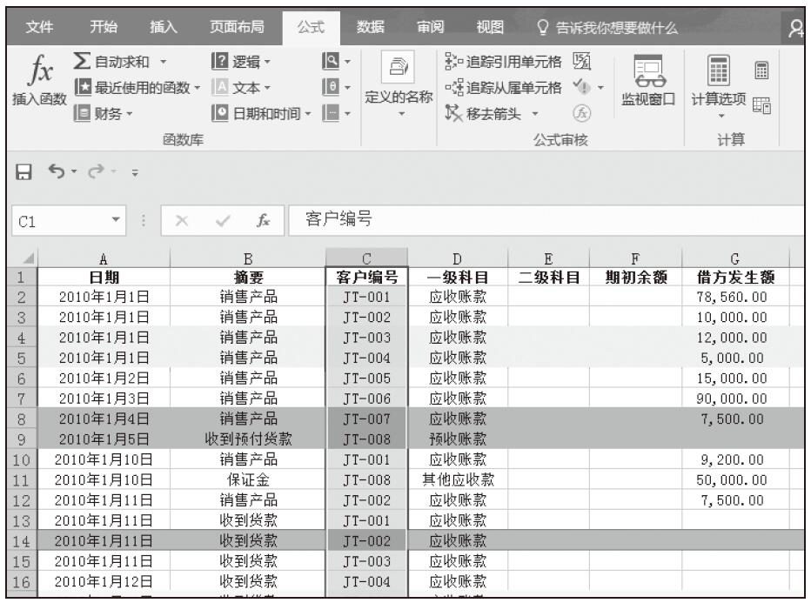Image resolution: width=811 pixels, height=603 pixels.
Task: Click the Show Formulas icon in 公式审核
Action: [587, 59]
